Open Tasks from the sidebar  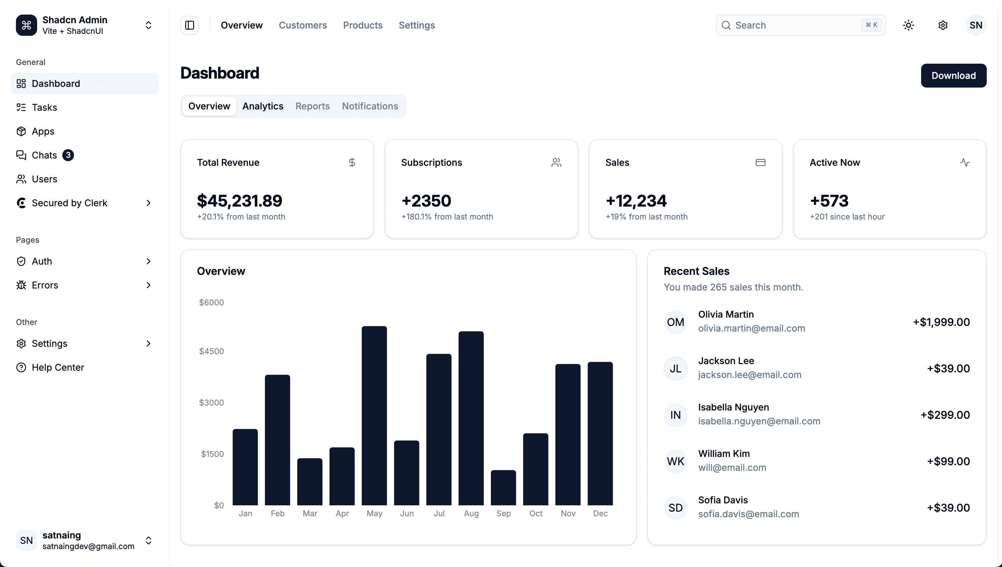[85, 107]
